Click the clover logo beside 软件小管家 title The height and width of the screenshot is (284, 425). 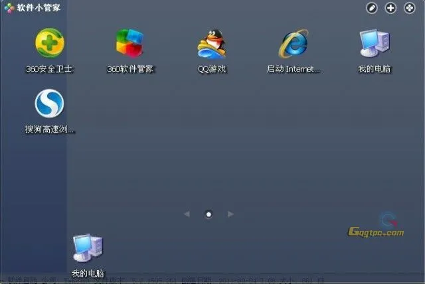(x=9, y=8)
